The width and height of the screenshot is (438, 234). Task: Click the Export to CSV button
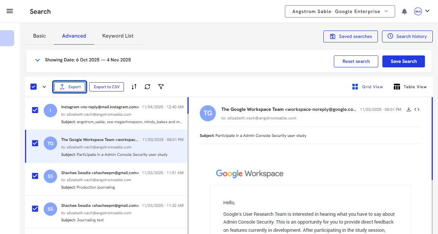(106, 87)
